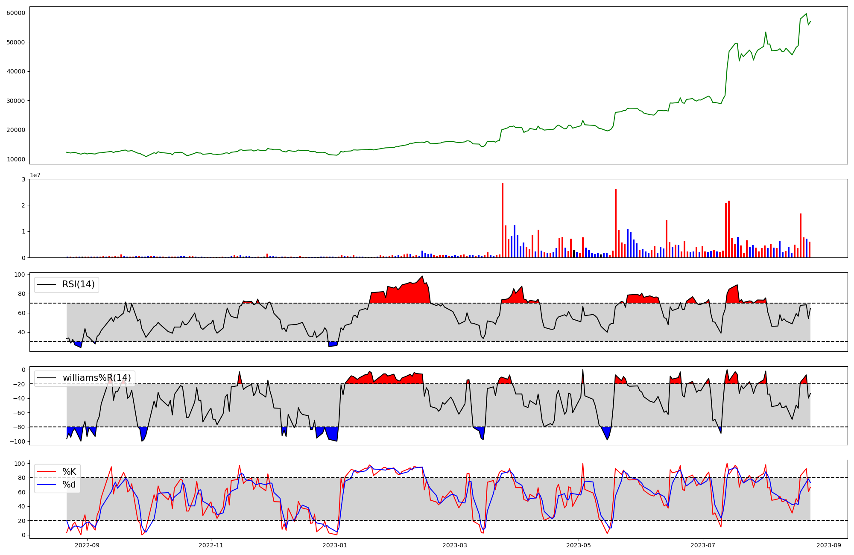Click the blue %d legend line swatch
Image resolution: width=854 pixels, height=555 pixels.
[x=47, y=485]
